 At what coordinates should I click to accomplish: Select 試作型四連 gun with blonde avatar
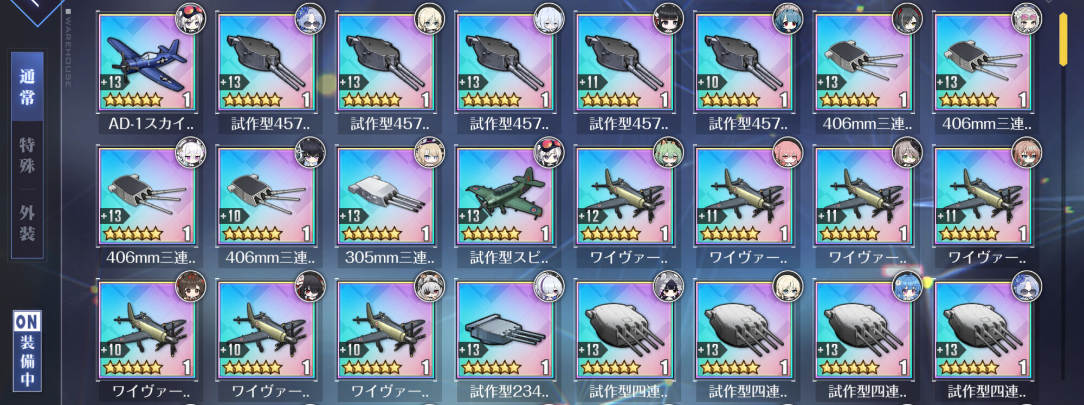(x=743, y=330)
